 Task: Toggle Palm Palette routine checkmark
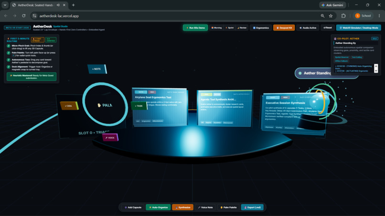[x=9, y=53]
